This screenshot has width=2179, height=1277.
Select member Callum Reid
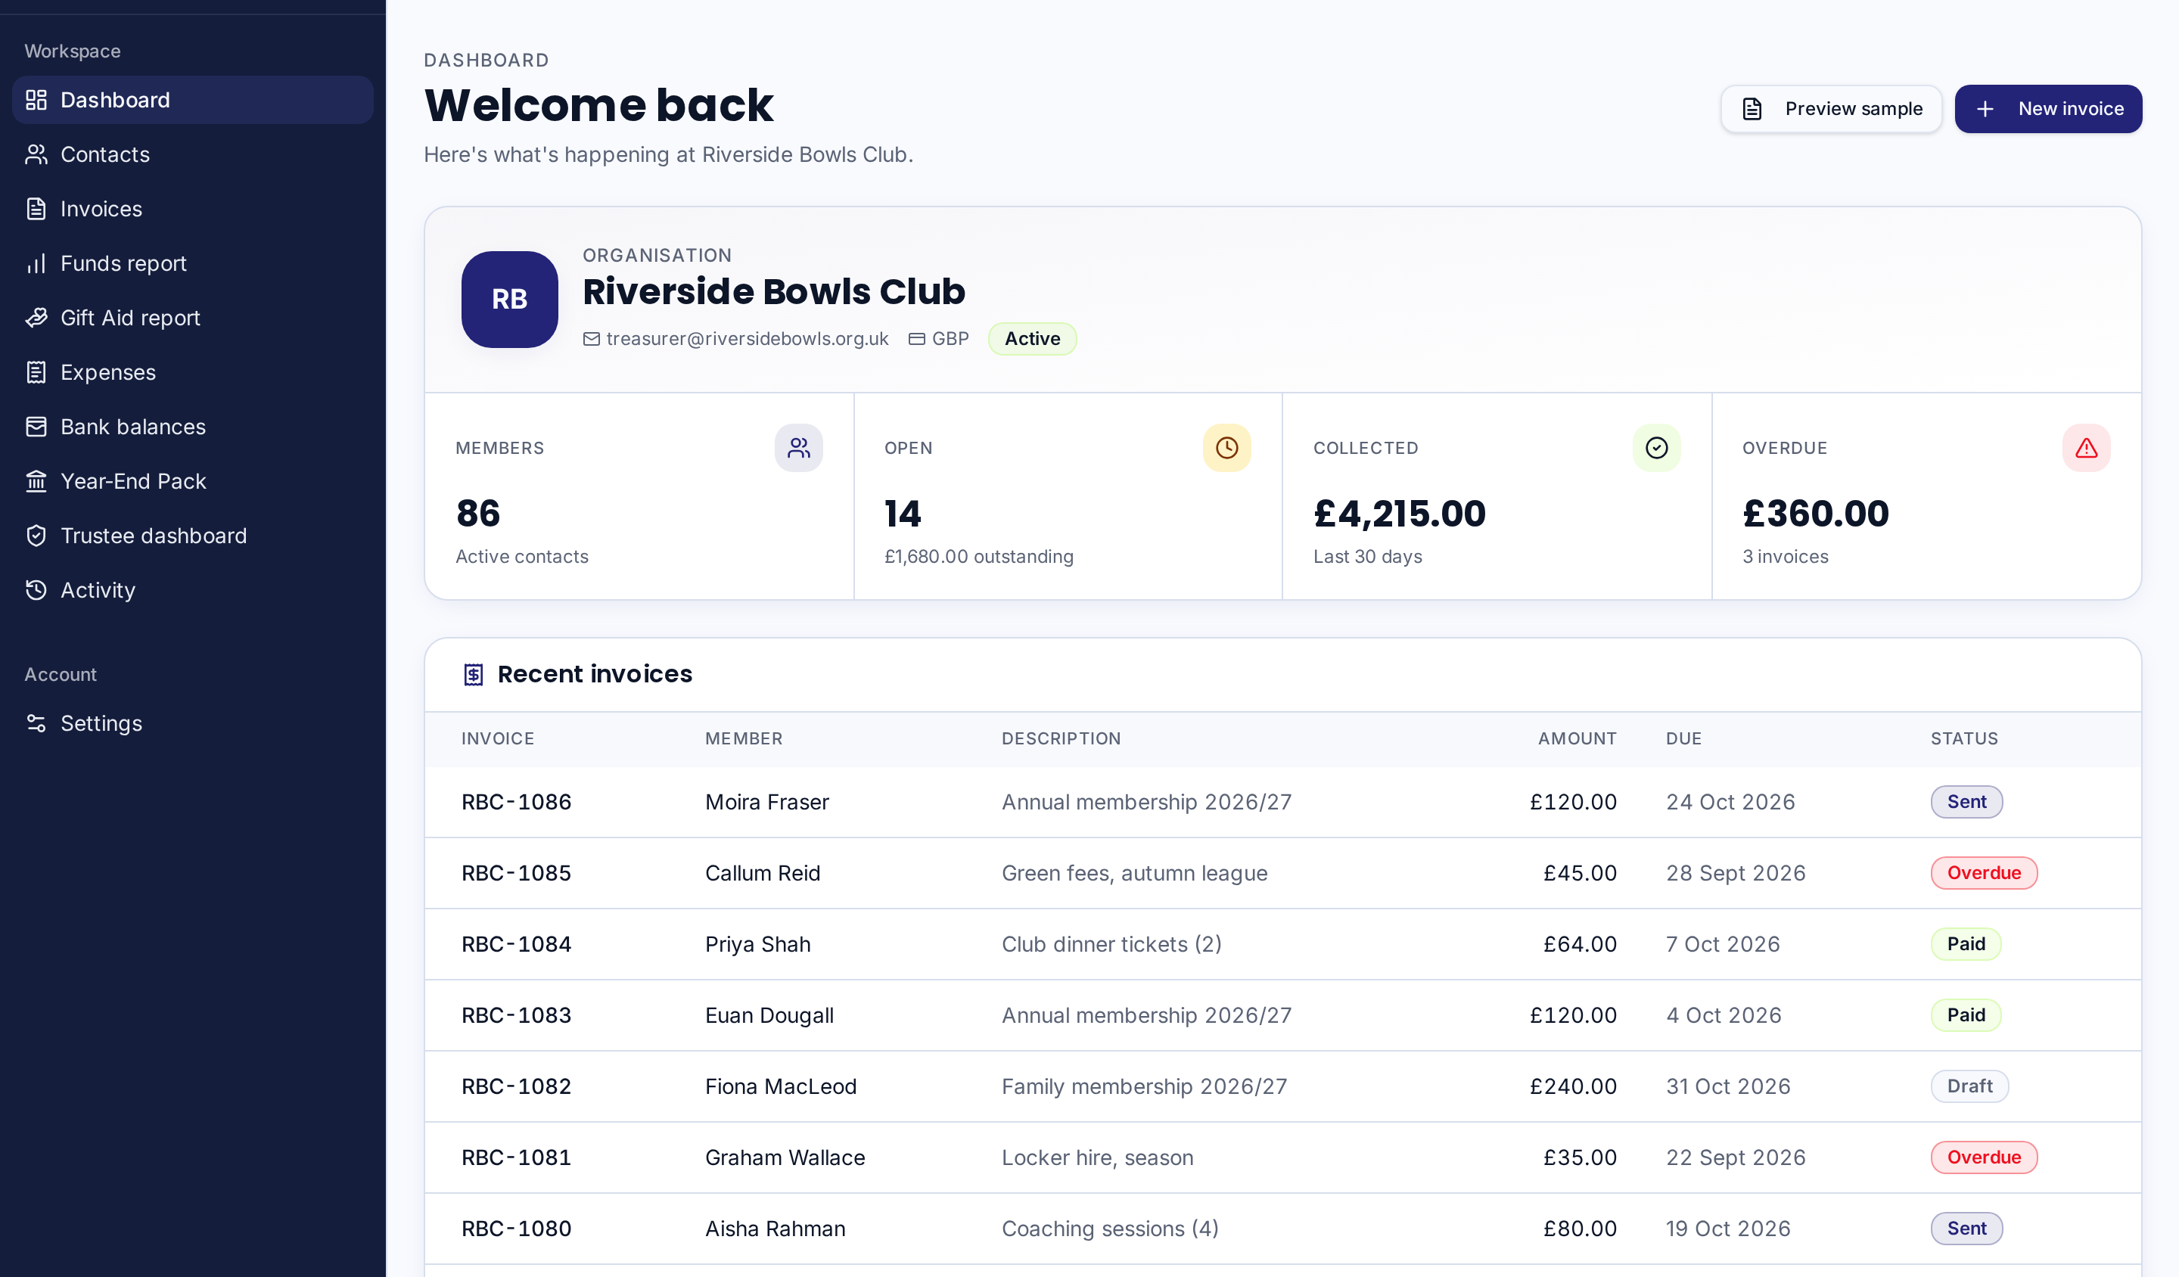click(x=762, y=873)
